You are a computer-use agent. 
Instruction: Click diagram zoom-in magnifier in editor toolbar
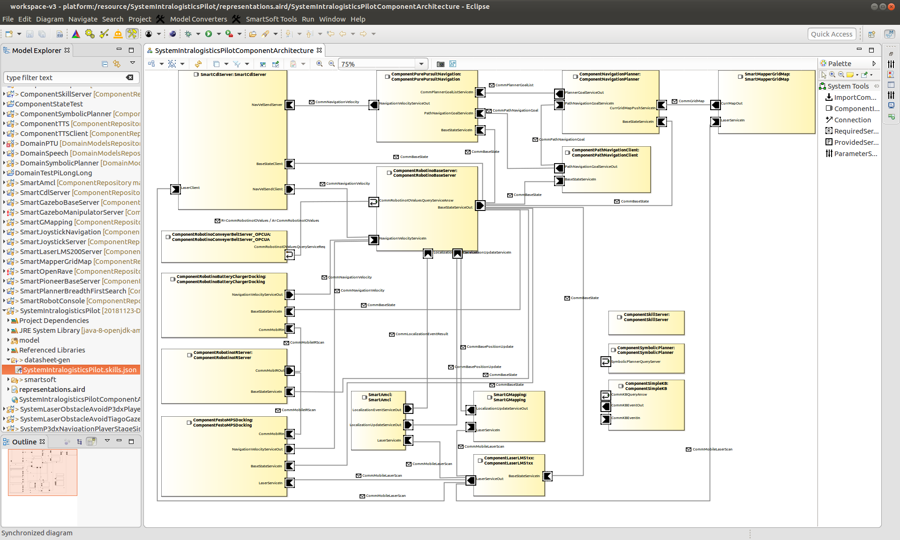click(319, 64)
